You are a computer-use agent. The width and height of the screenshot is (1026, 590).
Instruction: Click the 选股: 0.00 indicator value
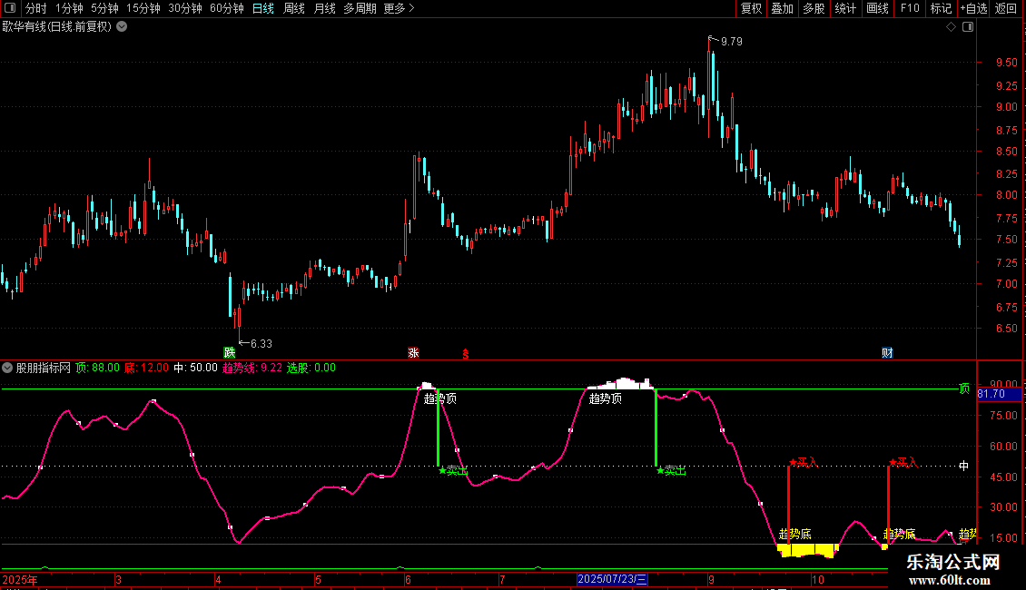pos(311,368)
